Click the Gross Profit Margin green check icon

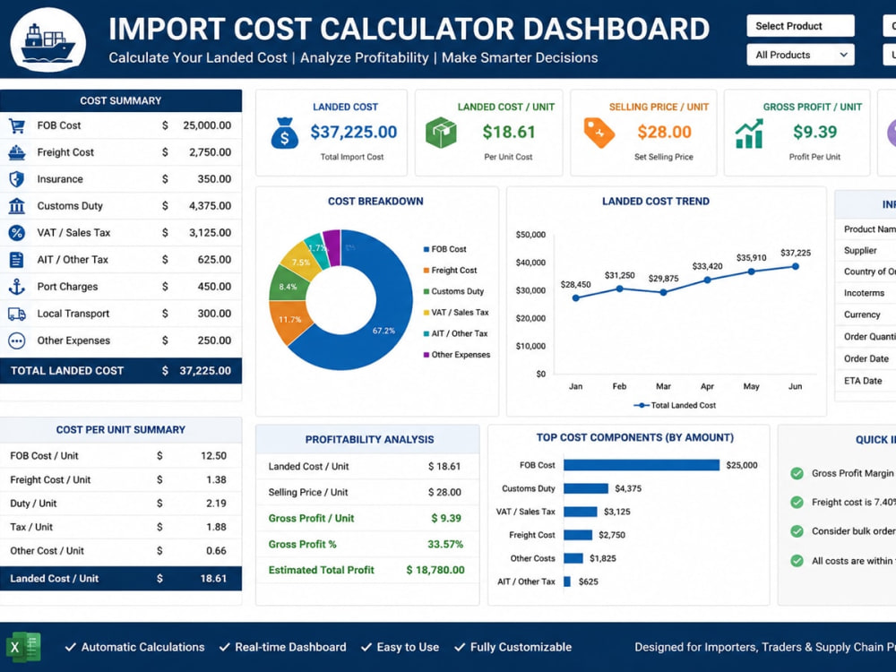[797, 473]
